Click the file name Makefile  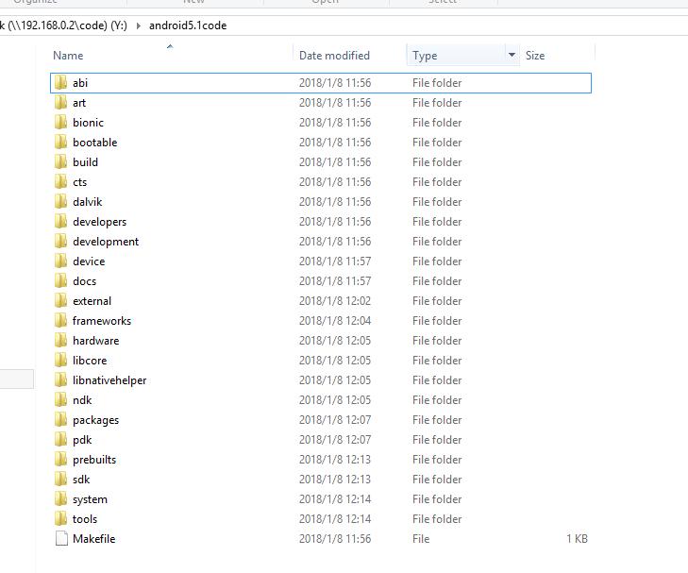tap(93, 539)
